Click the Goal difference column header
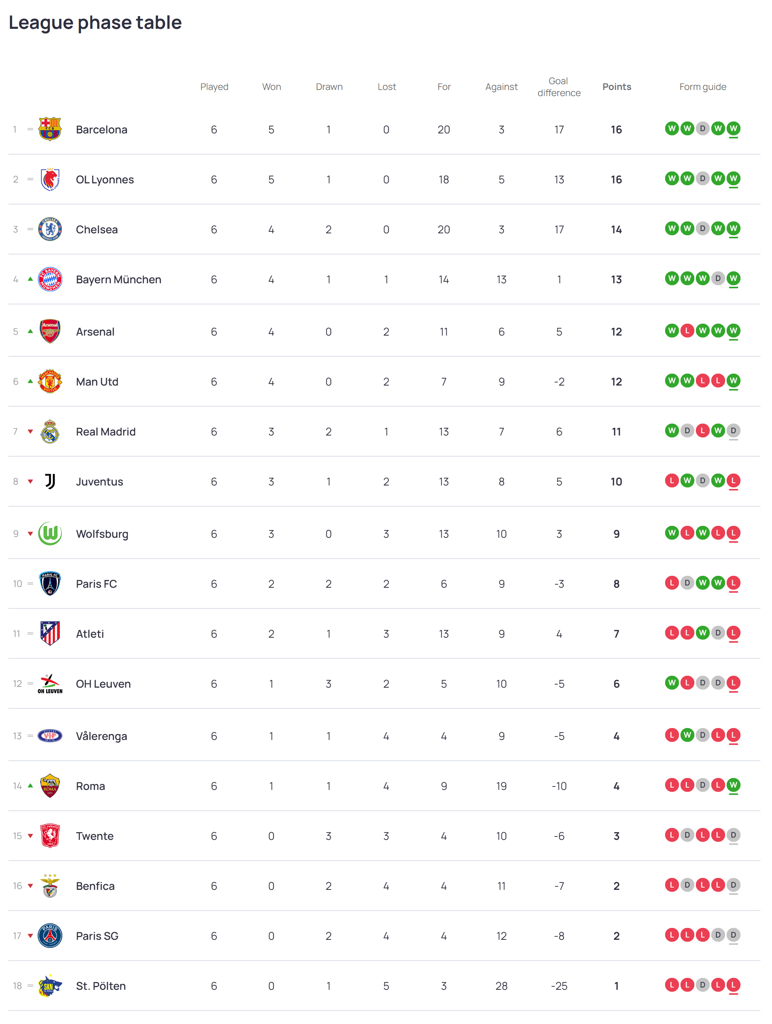Image resolution: width=772 pixels, height=1024 pixels. (x=559, y=86)
